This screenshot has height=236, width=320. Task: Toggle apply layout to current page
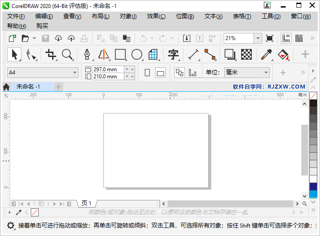pos(193,73)
